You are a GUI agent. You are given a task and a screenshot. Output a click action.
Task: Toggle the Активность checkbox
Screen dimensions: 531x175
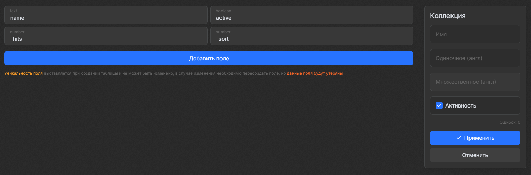(439, 105)
